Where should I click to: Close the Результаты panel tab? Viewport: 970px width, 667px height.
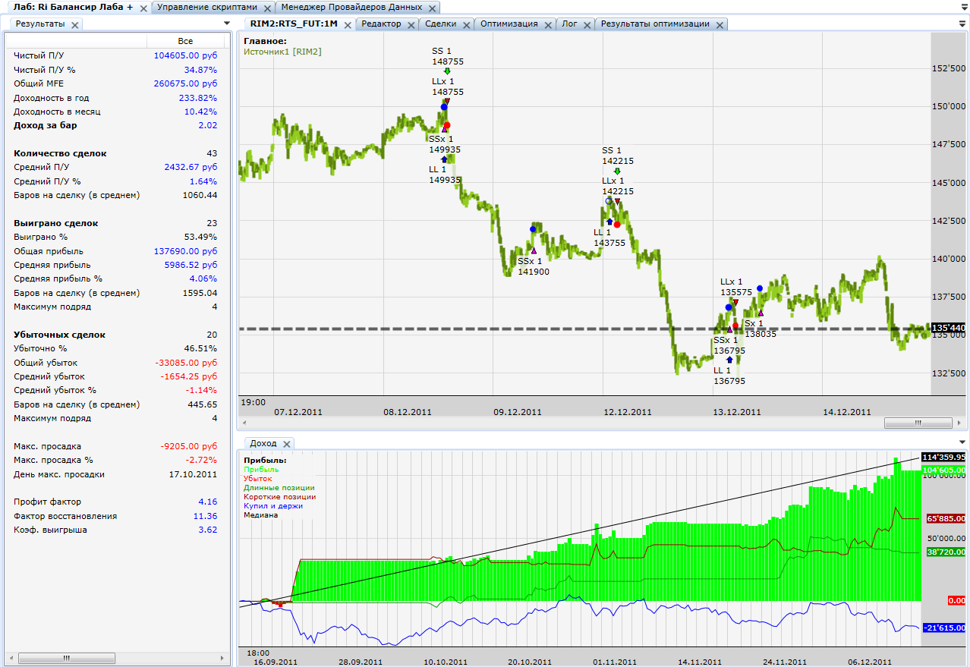pos(74,25)
